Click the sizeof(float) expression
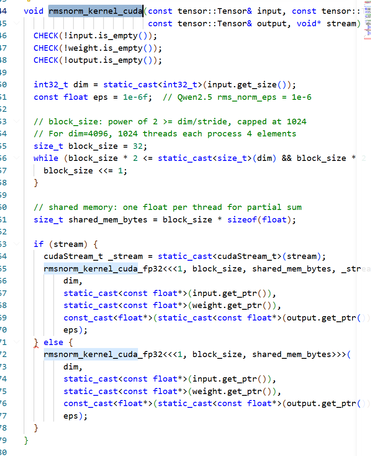Screen dimensions: 371x456 point(259,219)
